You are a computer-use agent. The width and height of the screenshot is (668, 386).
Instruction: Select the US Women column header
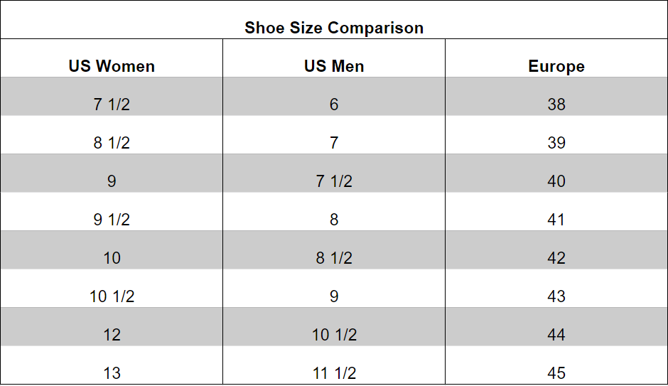[x=112, y=66]
